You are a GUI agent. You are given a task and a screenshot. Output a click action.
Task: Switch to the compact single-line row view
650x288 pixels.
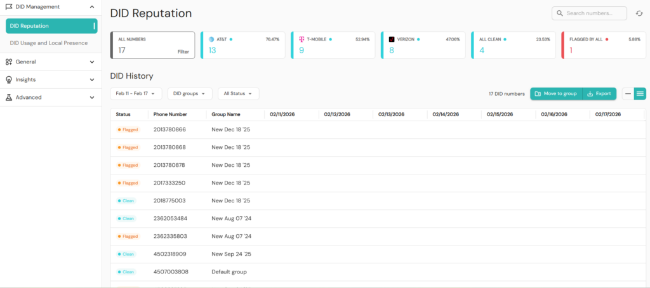[x=628, y=94]
